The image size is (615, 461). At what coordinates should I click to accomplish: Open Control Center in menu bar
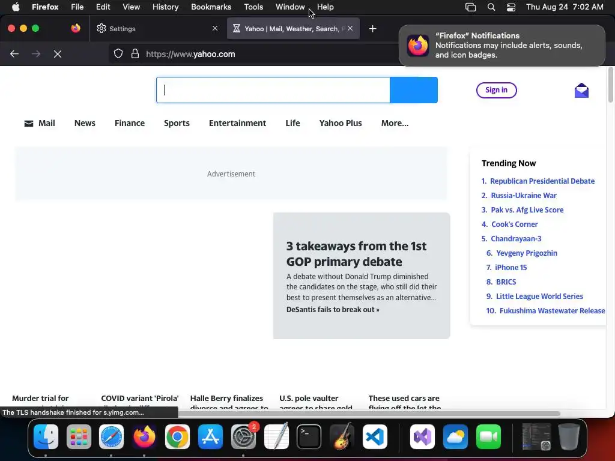tap(511, 7)
